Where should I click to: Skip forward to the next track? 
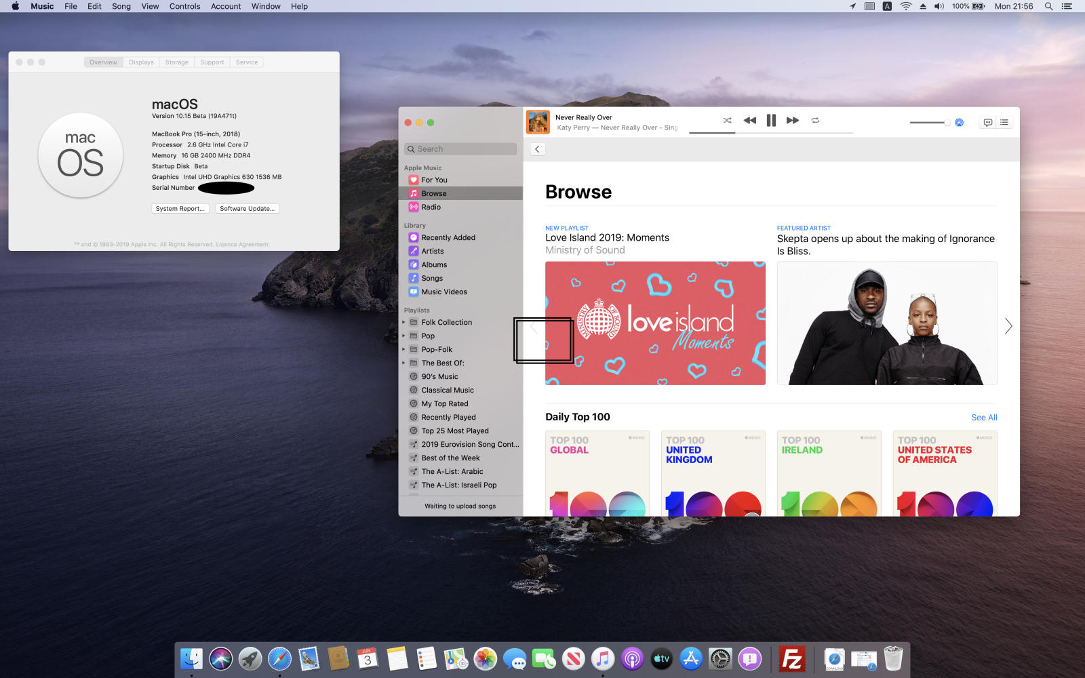point(793,121)
